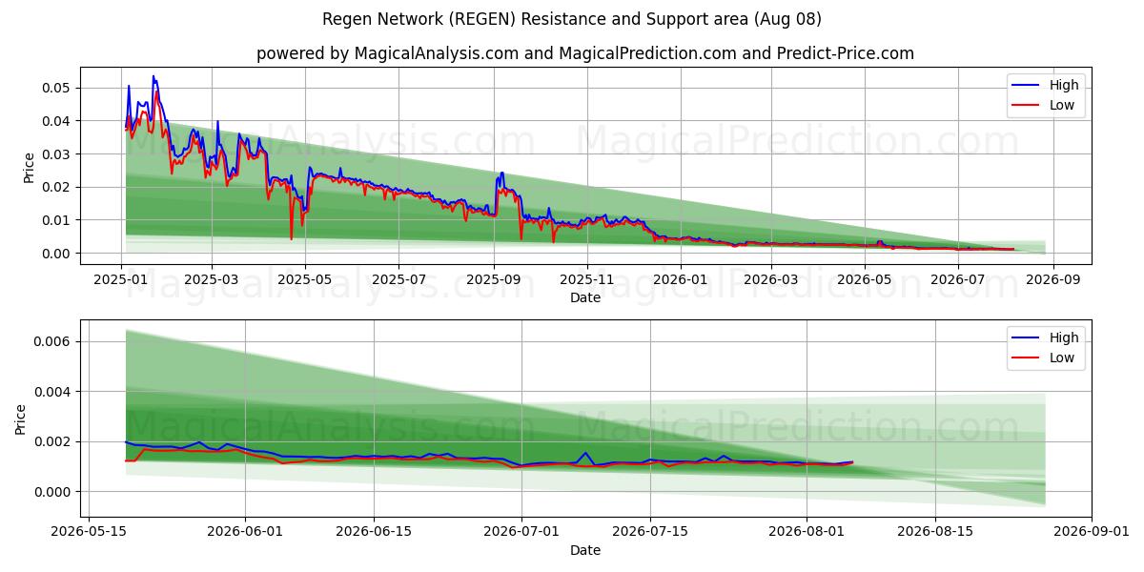The width and height of the screenshot is (1144, 572).
Task: Click the '2026-06-01' tick label on the bottom chart
Action: 245,532
